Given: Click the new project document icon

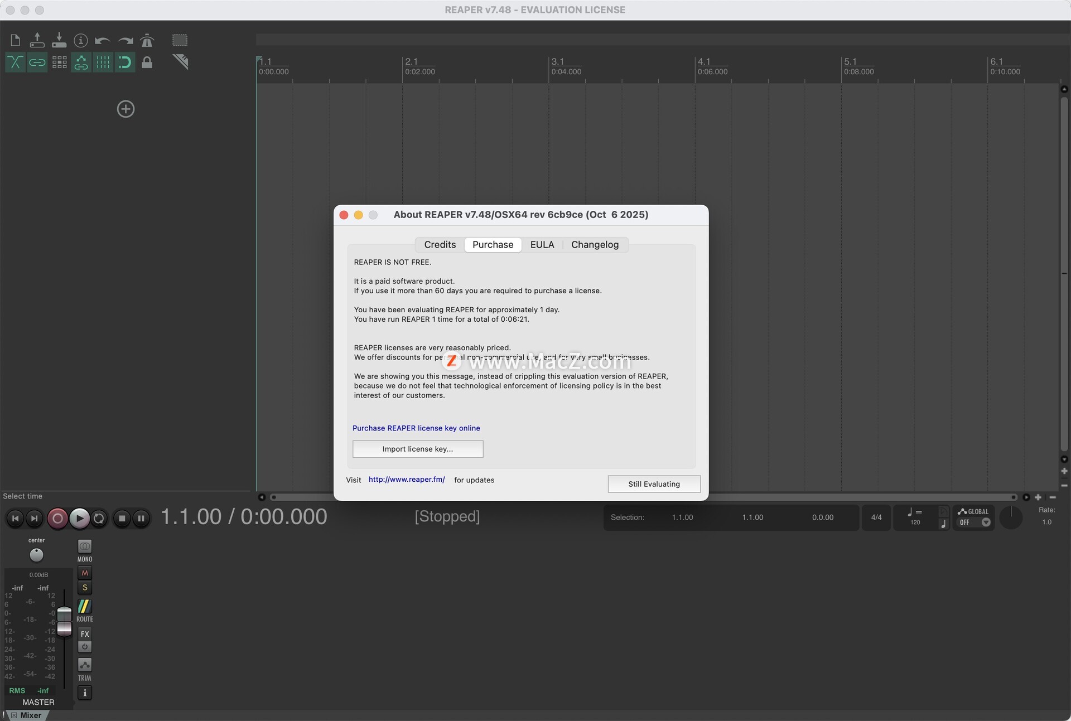Looking at the screenshot, I should coord(15,40).
